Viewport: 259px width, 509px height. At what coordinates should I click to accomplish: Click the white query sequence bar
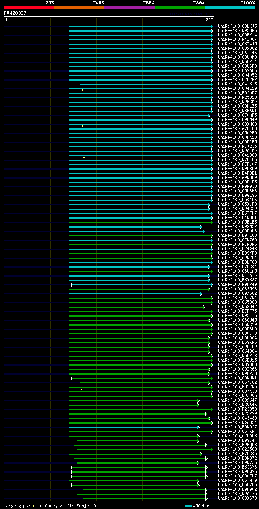click(x=109, y=17)
